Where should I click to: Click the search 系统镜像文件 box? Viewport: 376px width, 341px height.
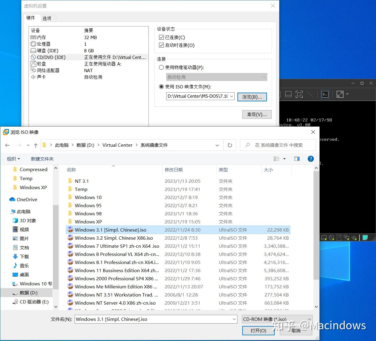click(278, 145)
